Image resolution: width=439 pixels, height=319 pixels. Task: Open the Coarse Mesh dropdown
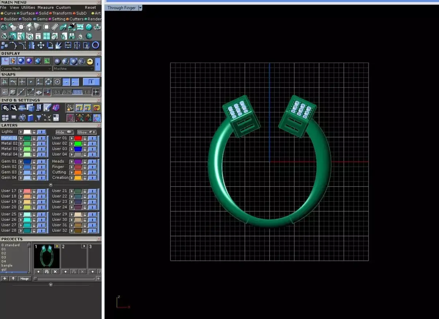26,69
